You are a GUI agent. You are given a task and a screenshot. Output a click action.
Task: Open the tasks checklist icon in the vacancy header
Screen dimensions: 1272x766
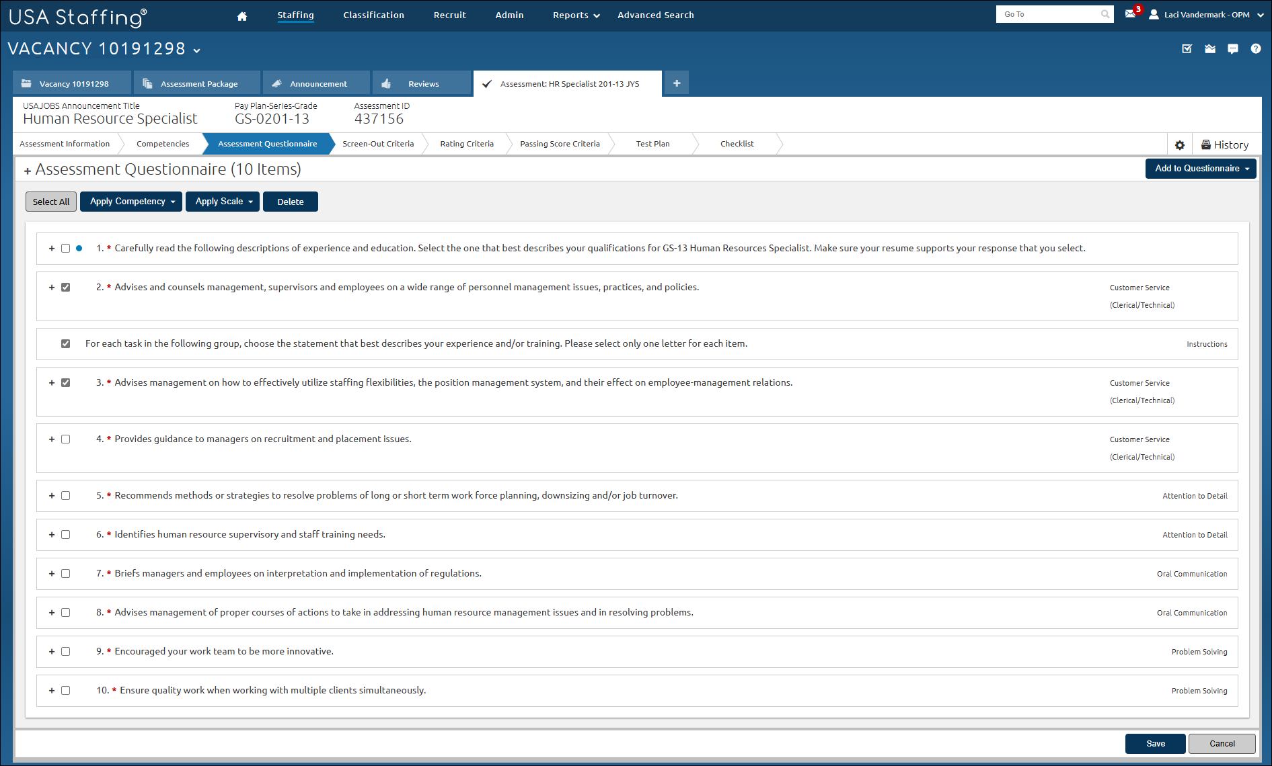[x=1187, y=48]
